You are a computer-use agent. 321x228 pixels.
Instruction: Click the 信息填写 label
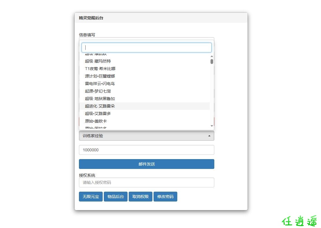click(87, 35)
